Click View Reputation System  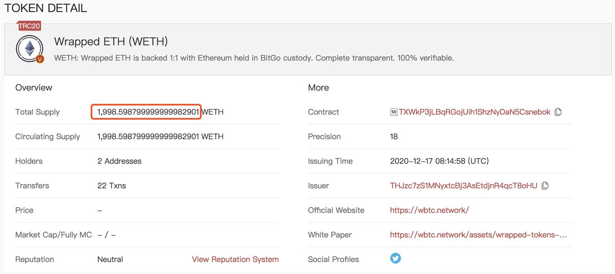point(235,259)
